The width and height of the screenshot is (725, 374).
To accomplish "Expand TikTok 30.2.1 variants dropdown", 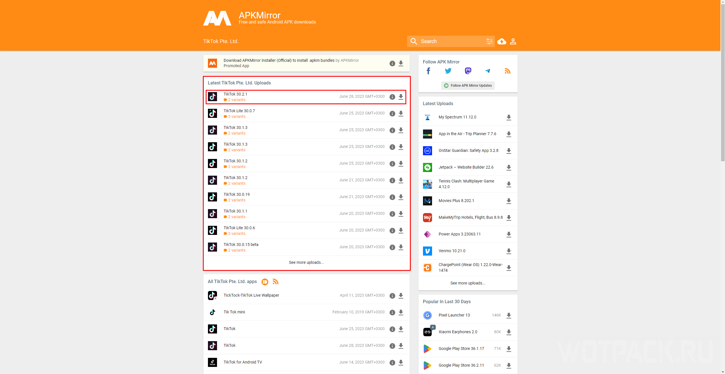I will 235,100.
